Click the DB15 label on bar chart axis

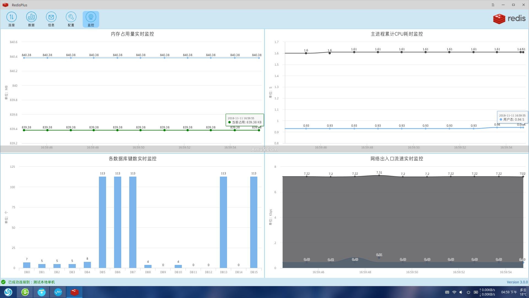[x=254, y=272]
